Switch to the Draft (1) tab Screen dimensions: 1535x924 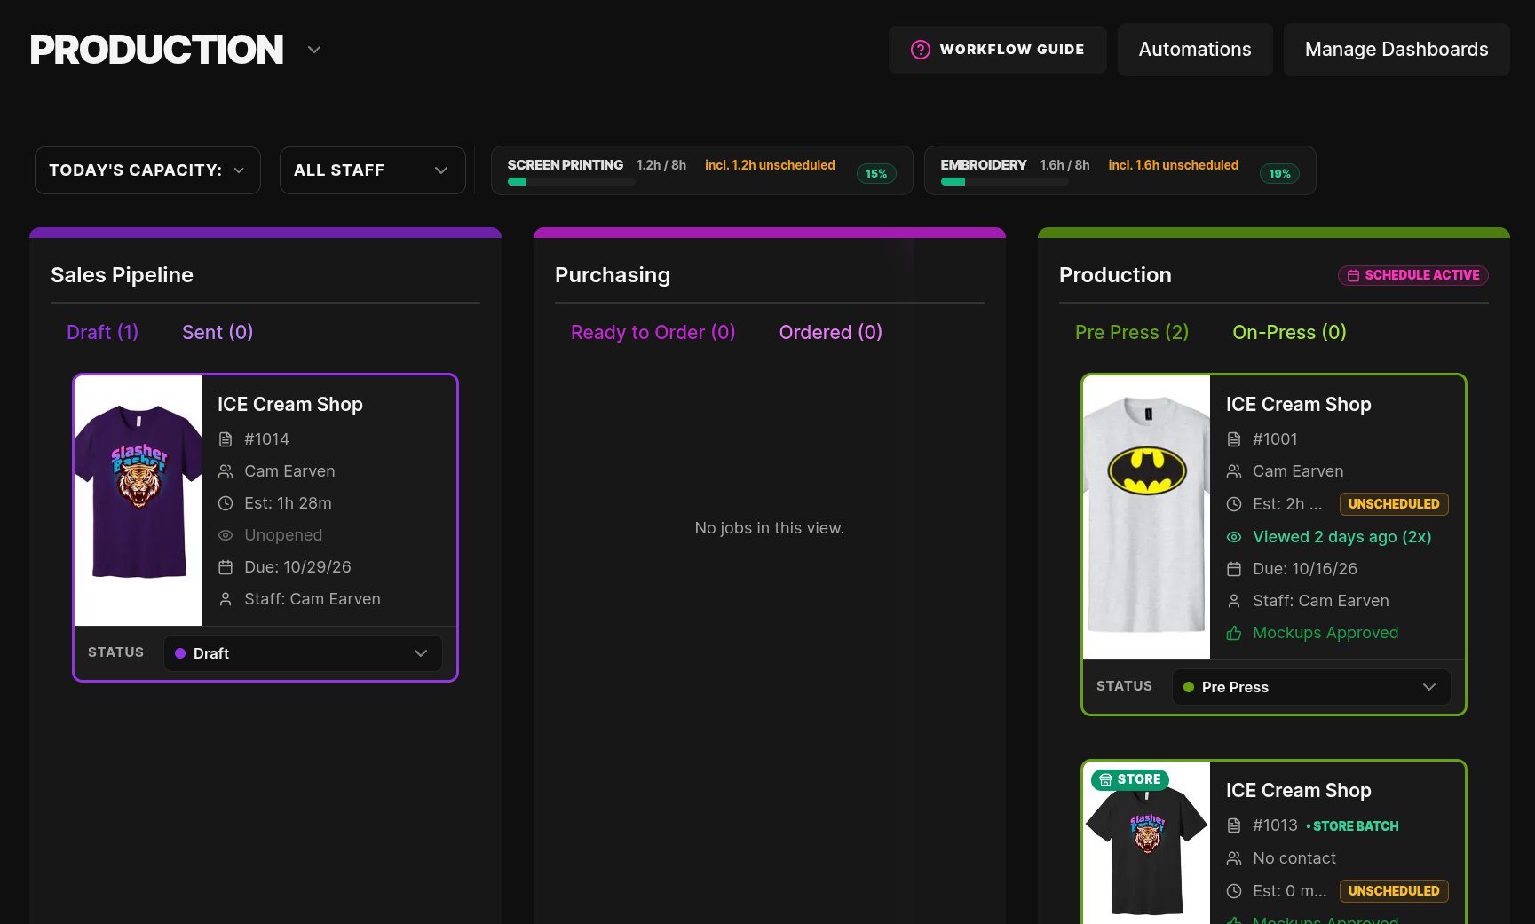103,332
